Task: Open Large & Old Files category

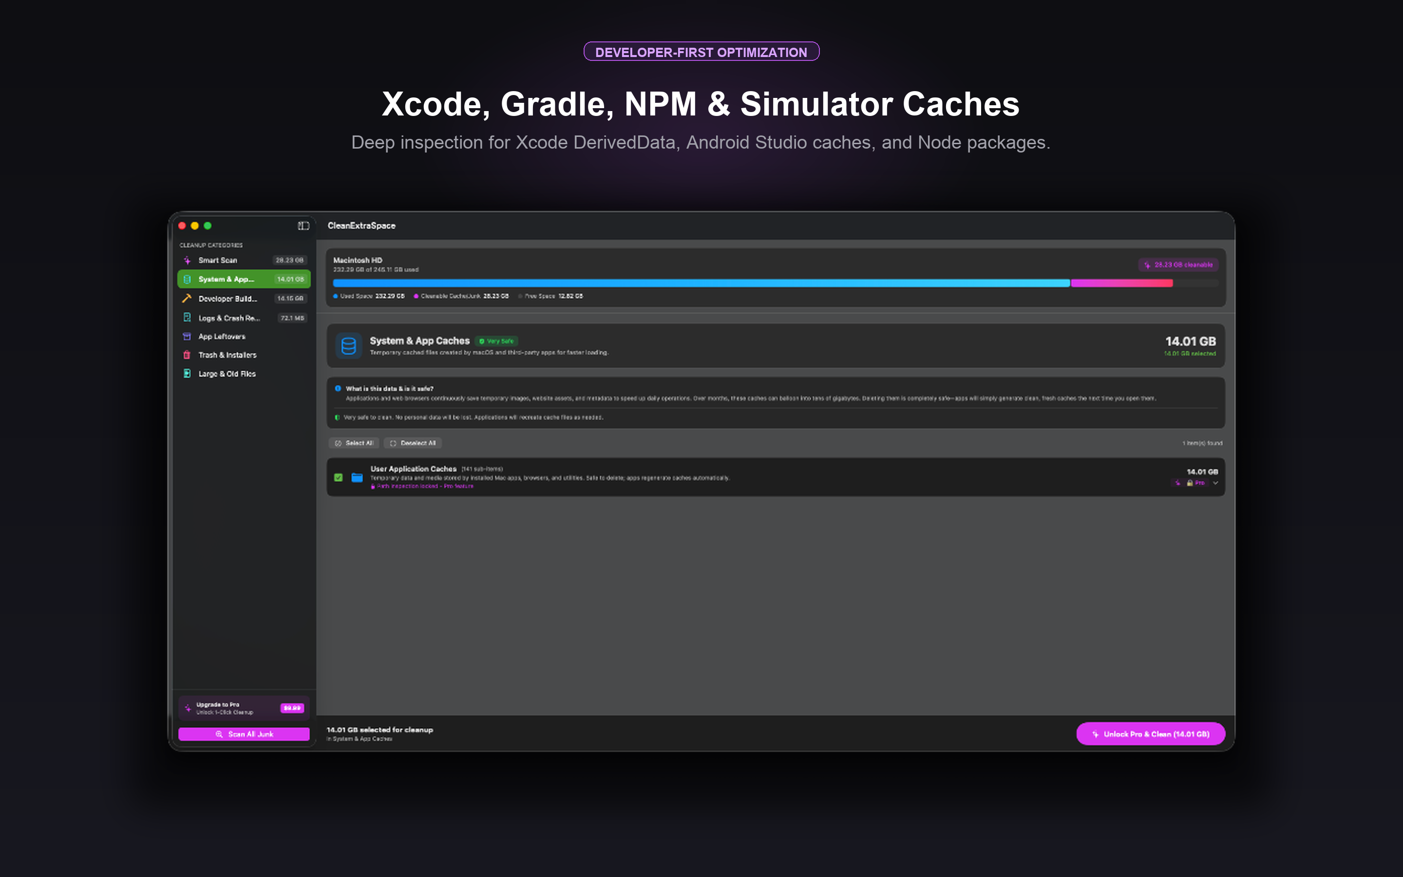Action: [x=244, y=374]
